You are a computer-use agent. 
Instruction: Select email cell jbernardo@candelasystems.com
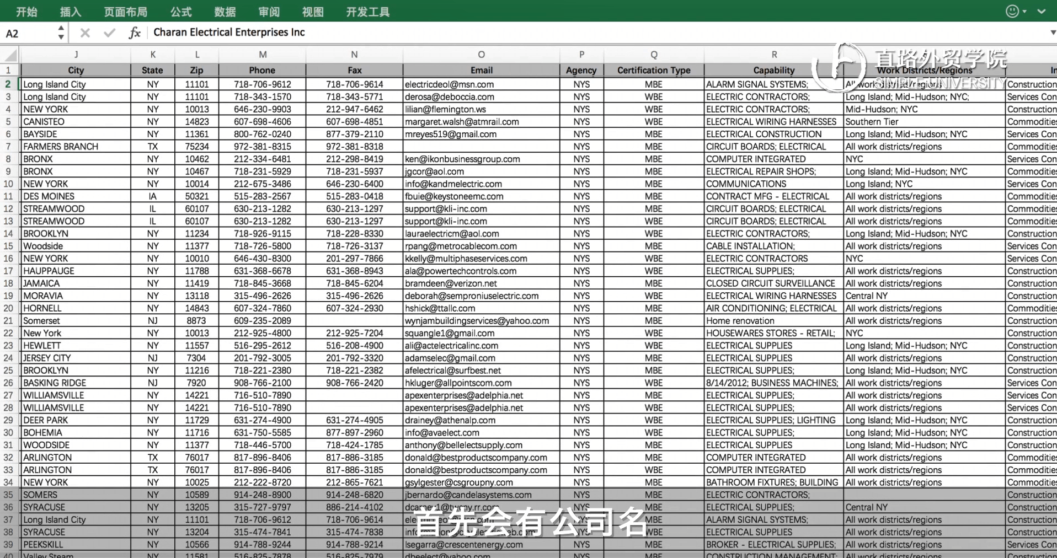482,495
